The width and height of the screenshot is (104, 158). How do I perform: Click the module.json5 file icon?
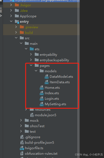click(32, 115)
